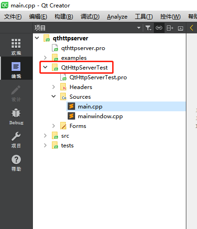Click the qthttpserver root folder icon
Screen dimensions: 197x229
point(47,38)
